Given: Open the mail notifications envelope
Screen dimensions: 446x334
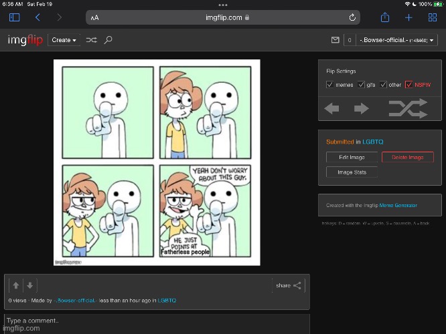Looking at the screenshot, I should click(336, 40).
